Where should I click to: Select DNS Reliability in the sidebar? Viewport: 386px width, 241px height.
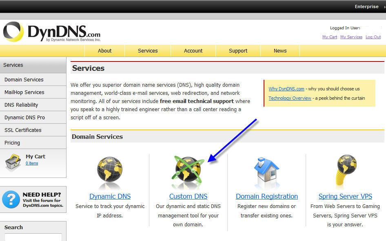33,105
